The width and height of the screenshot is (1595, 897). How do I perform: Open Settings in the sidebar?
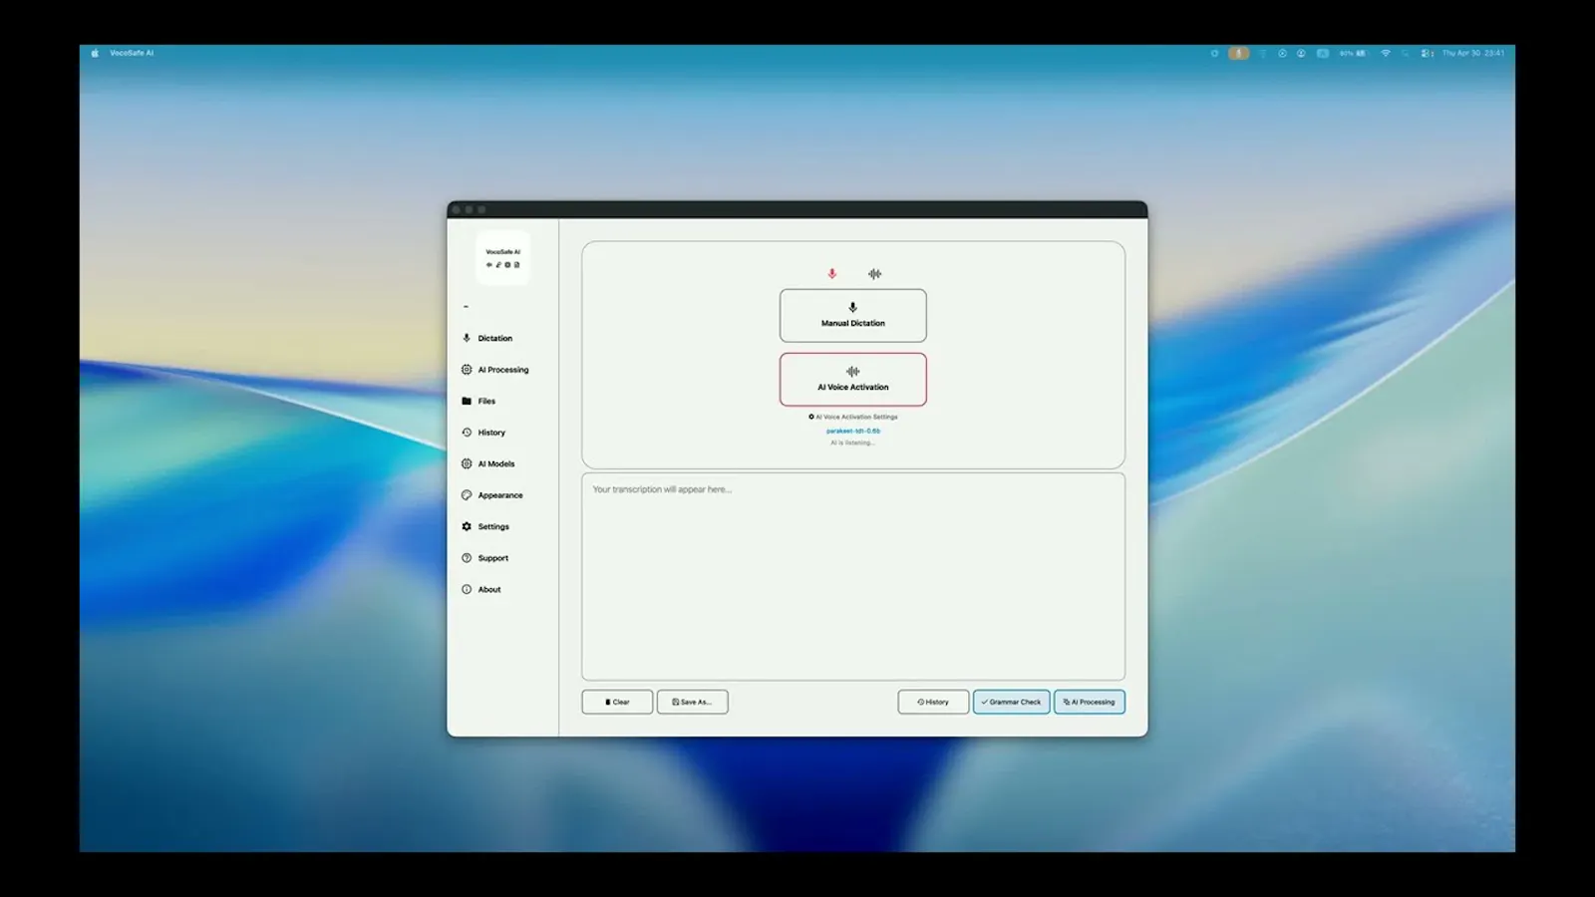485,526
